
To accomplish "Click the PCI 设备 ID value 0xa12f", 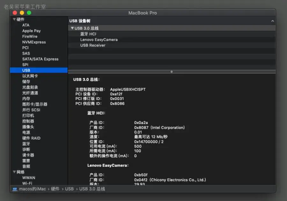I will pyautogui.click(x=116, y=94).
